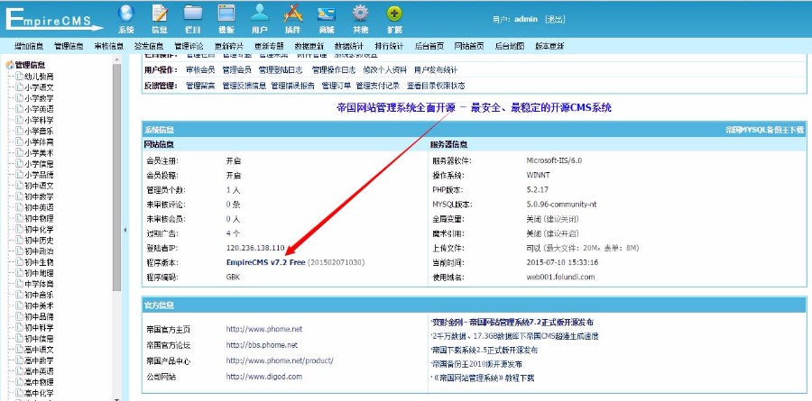Viewport: 812px width, 401px height.
Task: Select 管理评论 in the submenu bar
Action: 189,46
